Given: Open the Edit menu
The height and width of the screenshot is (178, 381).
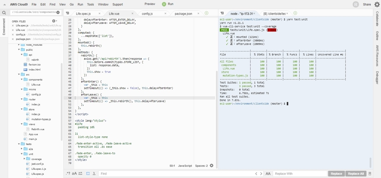Looking at the screenshot, I should [43, 4].
